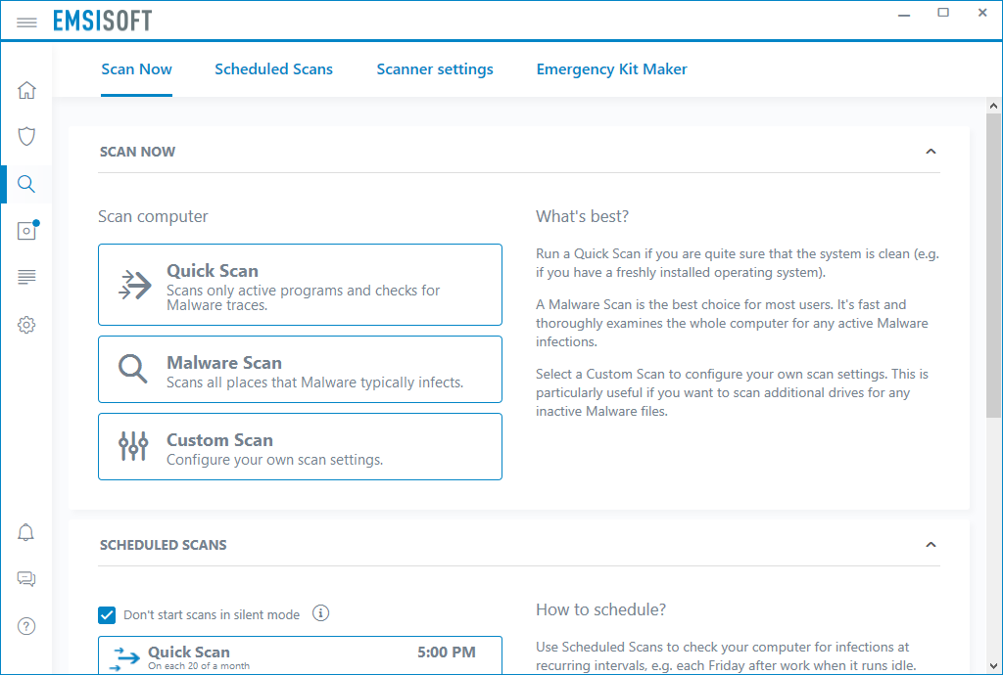This screenshot has height=675, width=1003.
Task: Open the hamburger menu beside Emsisoft logo
Action: coord(26,20)
